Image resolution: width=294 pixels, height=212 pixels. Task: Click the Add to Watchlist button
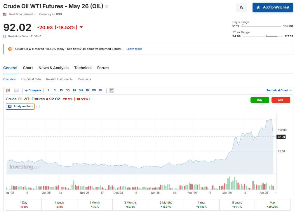(x=273, y=7)
